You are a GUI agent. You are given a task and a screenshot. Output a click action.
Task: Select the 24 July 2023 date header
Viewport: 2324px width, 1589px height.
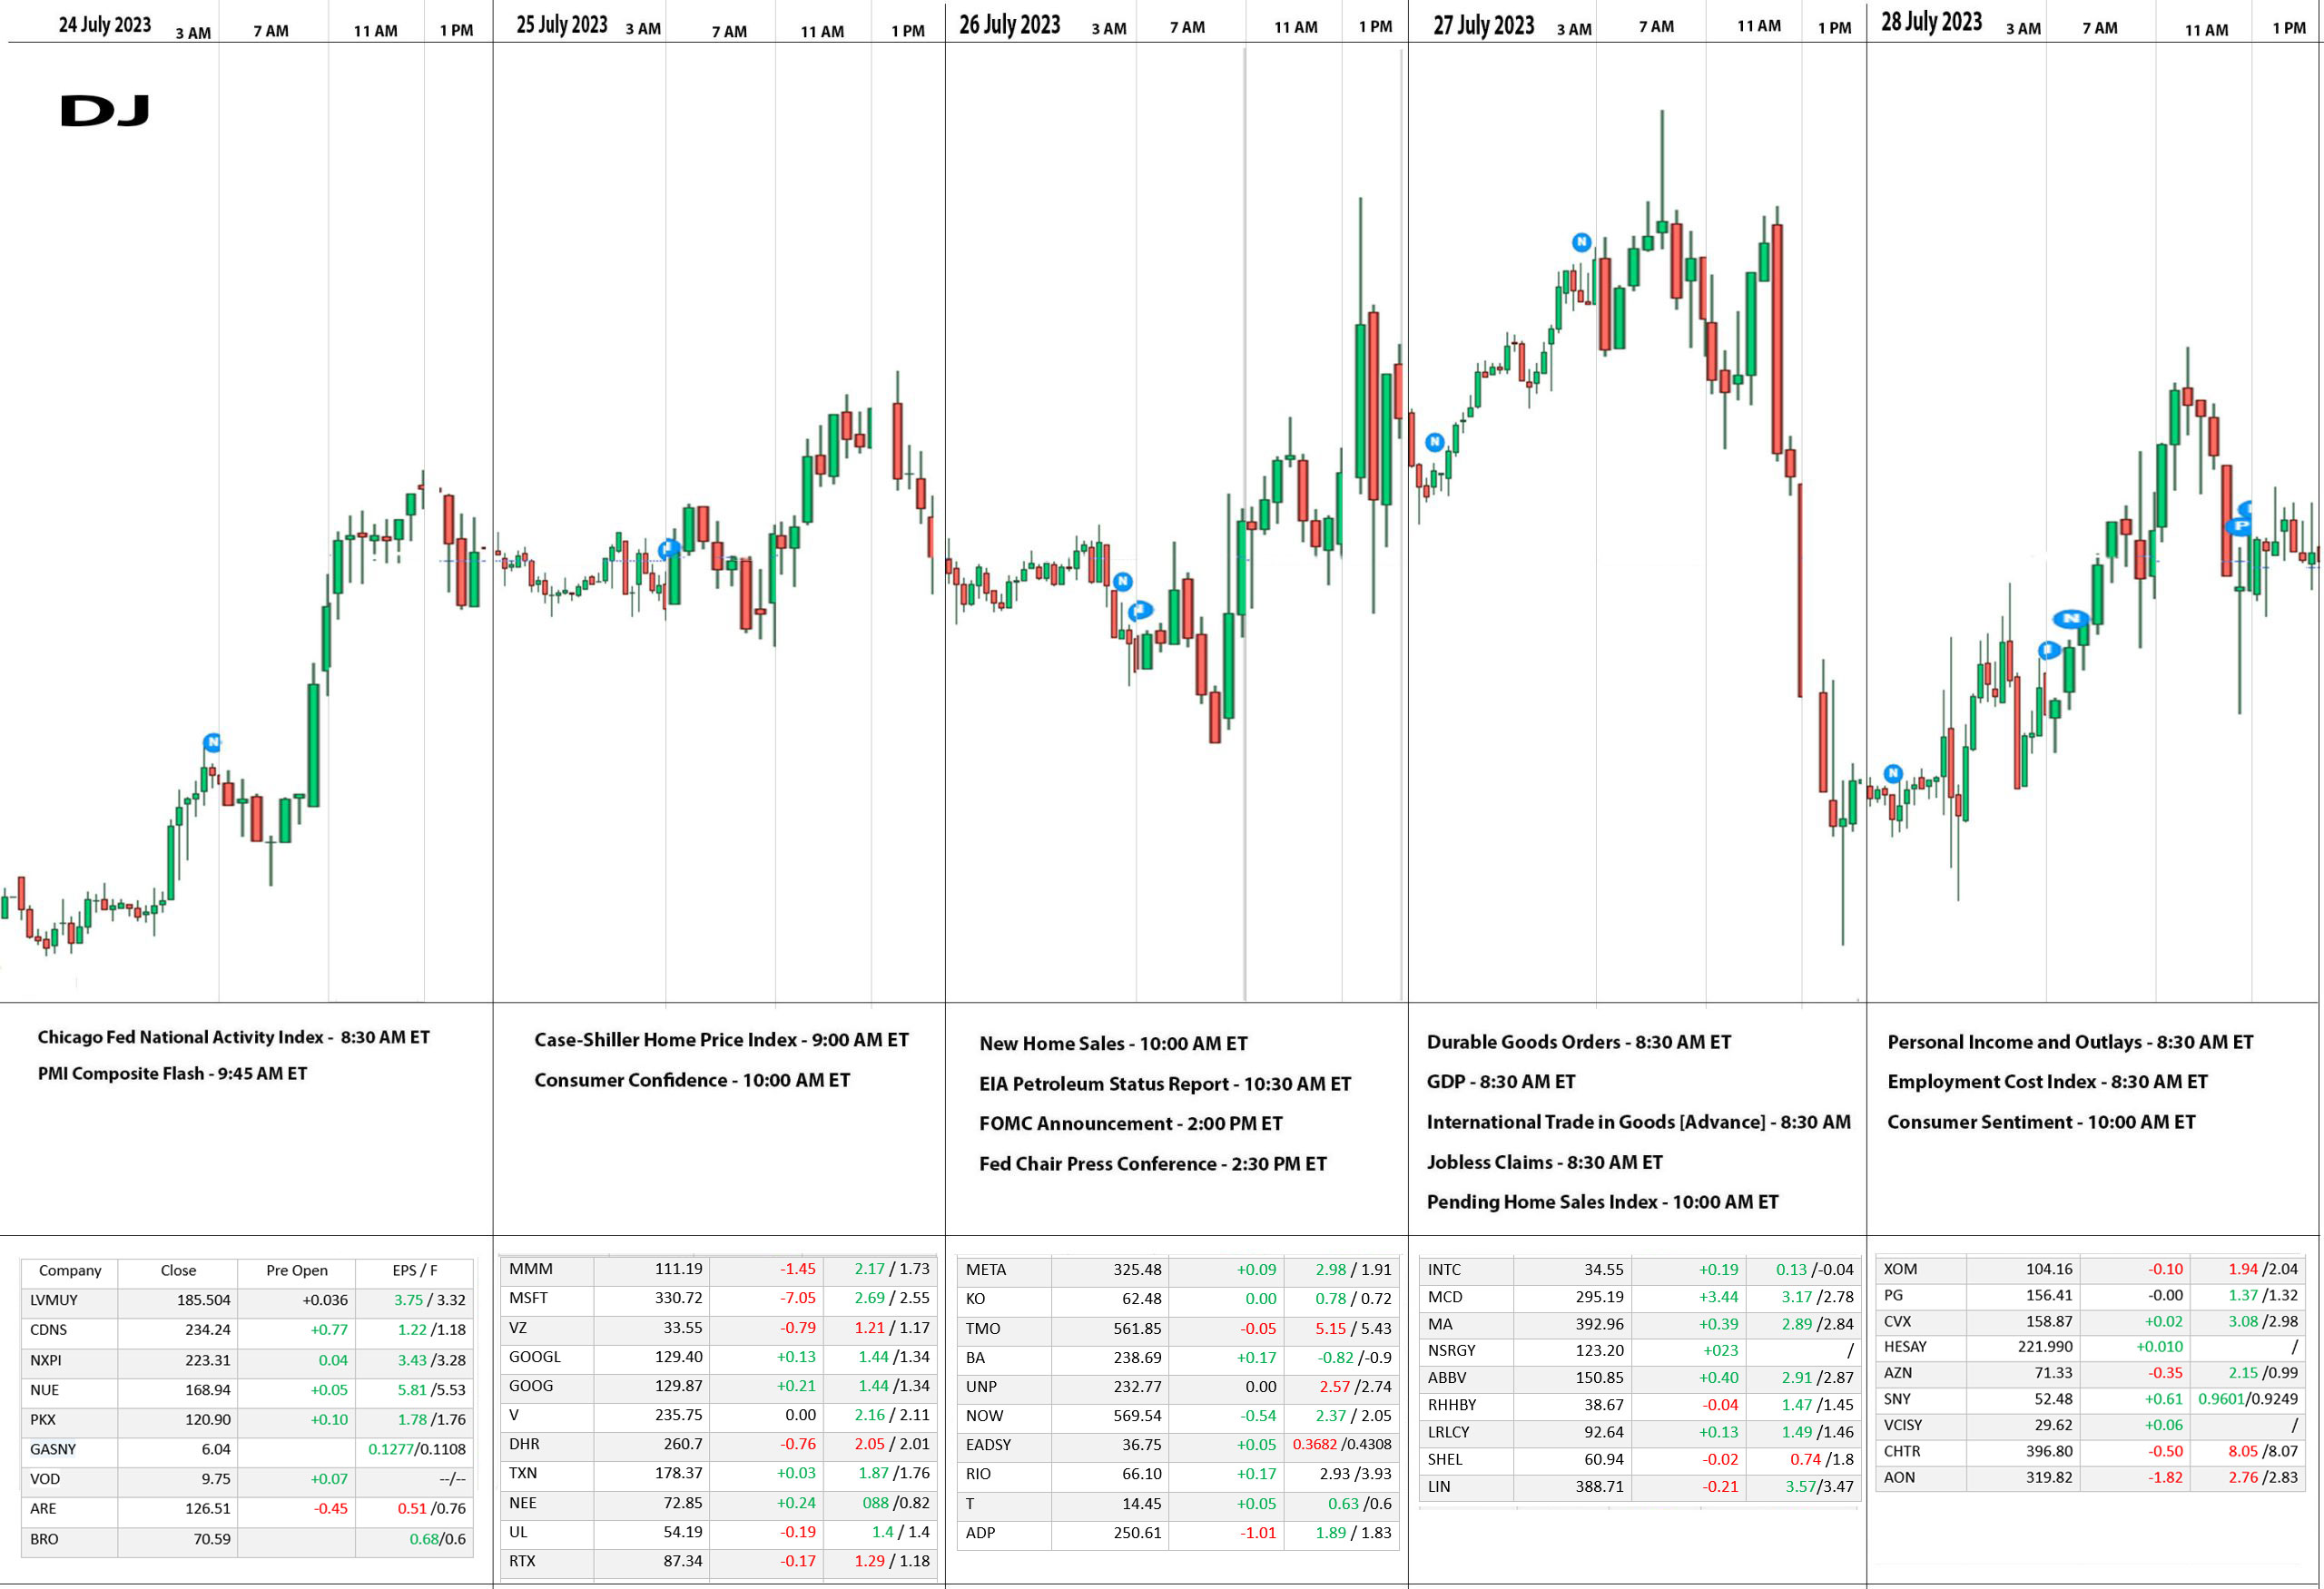point(105,25)
